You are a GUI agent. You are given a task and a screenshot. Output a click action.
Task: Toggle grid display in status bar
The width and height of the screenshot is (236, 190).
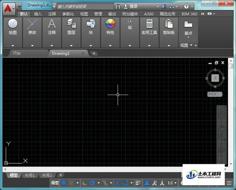point(64,183)
